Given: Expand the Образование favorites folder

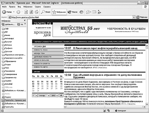Looking at the screenshot, I should [9, 61].
